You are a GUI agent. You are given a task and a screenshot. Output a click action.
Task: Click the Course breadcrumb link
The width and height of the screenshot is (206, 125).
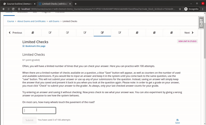pyautogui.click(x=11, y=21)
